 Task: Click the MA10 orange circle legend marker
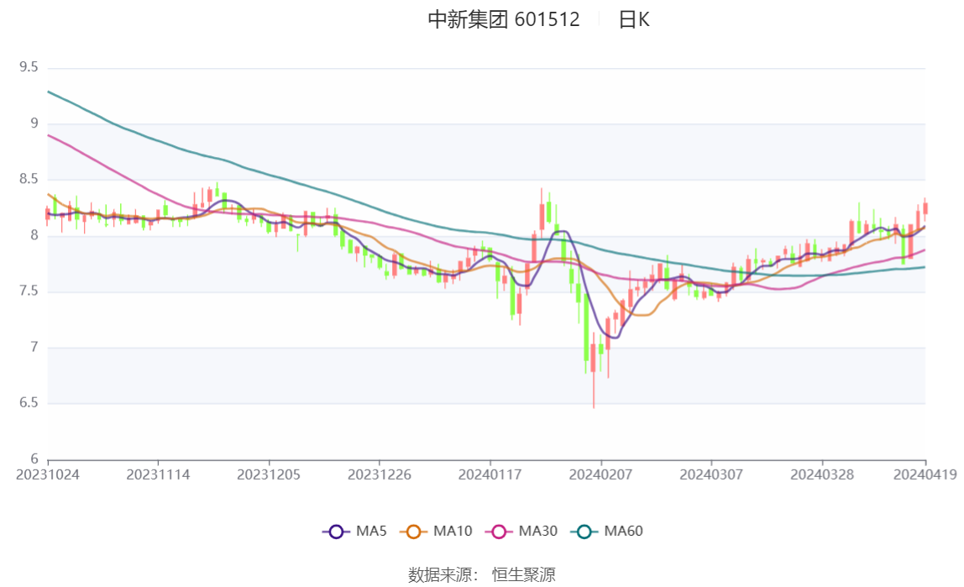413,532
